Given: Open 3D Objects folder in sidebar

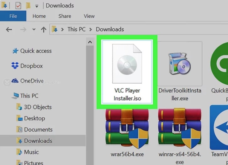Looking at the screenshot, I should pos(38,107).
